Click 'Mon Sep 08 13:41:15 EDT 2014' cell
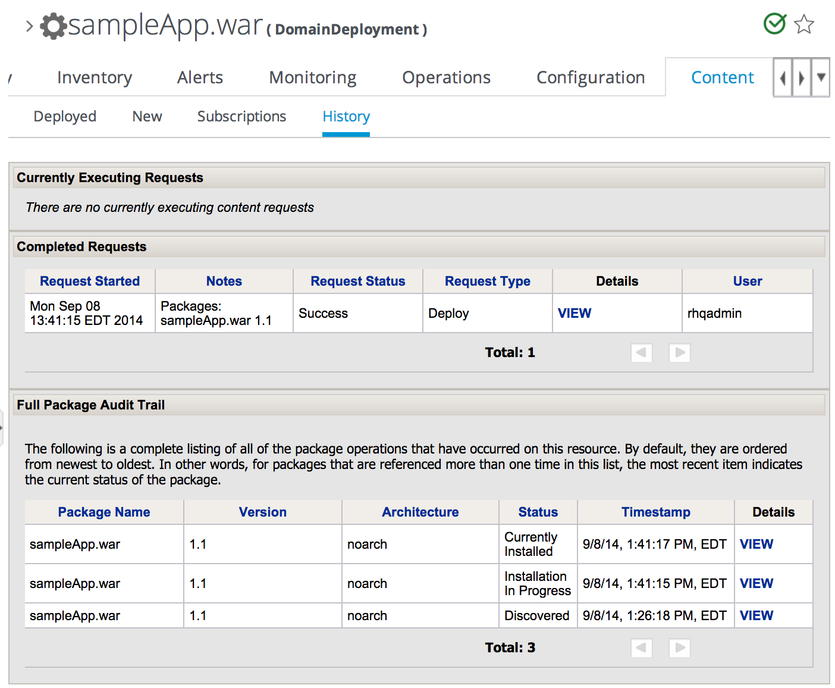 coord(90,313)
